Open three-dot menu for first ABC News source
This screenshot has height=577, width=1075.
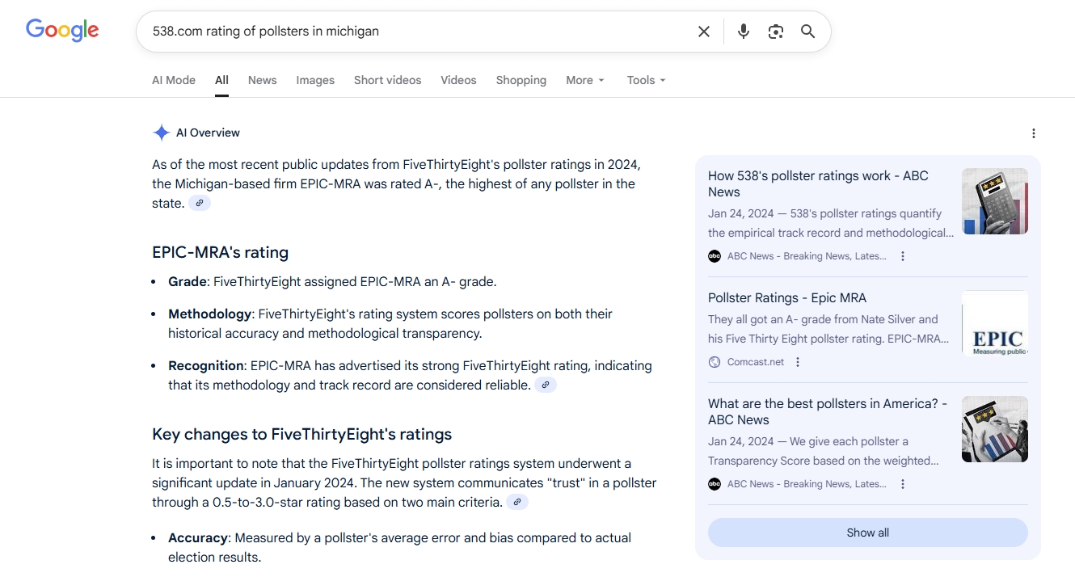(903, 256)
